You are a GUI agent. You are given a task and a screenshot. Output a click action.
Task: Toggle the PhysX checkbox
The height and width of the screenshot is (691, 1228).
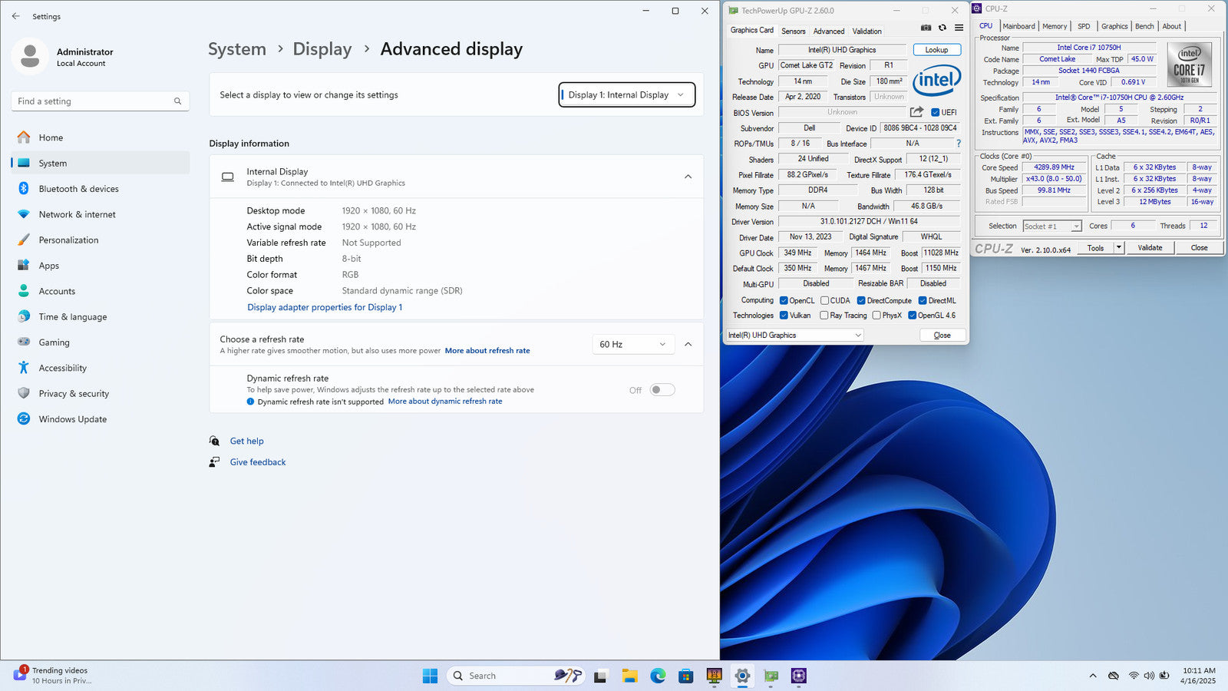tap(876, 316)
